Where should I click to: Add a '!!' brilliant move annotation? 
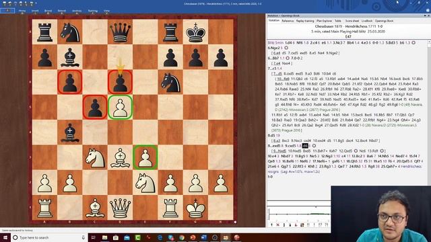[x=308, y=225]
